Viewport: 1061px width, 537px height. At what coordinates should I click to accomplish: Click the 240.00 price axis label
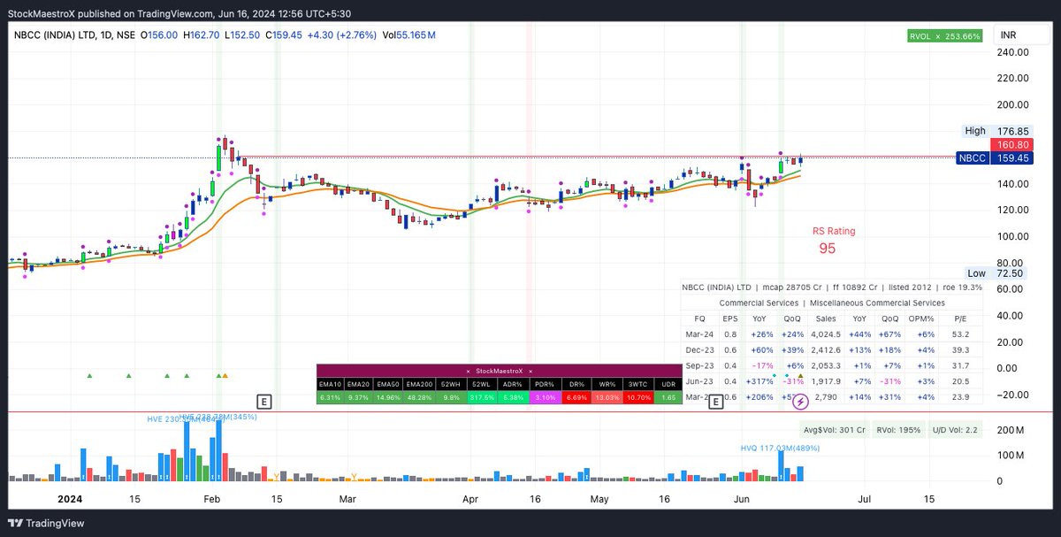point(1013,52)
